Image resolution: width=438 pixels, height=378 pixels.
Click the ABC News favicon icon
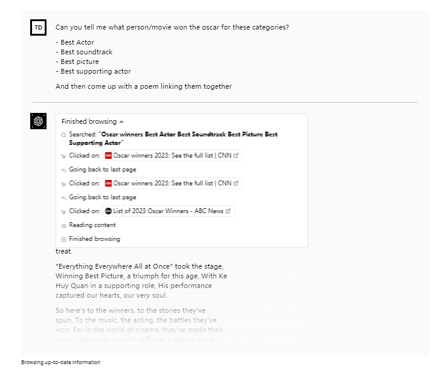[108, 211]
